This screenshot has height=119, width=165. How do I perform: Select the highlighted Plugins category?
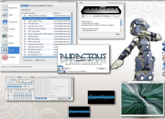[10, 50]
